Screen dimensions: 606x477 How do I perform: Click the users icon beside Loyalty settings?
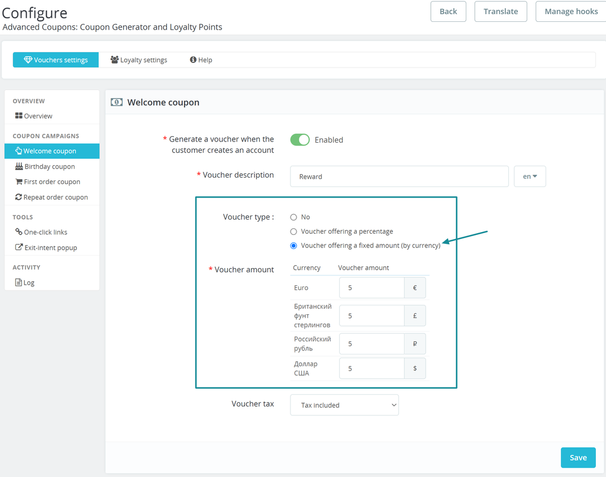click(114, 60)
